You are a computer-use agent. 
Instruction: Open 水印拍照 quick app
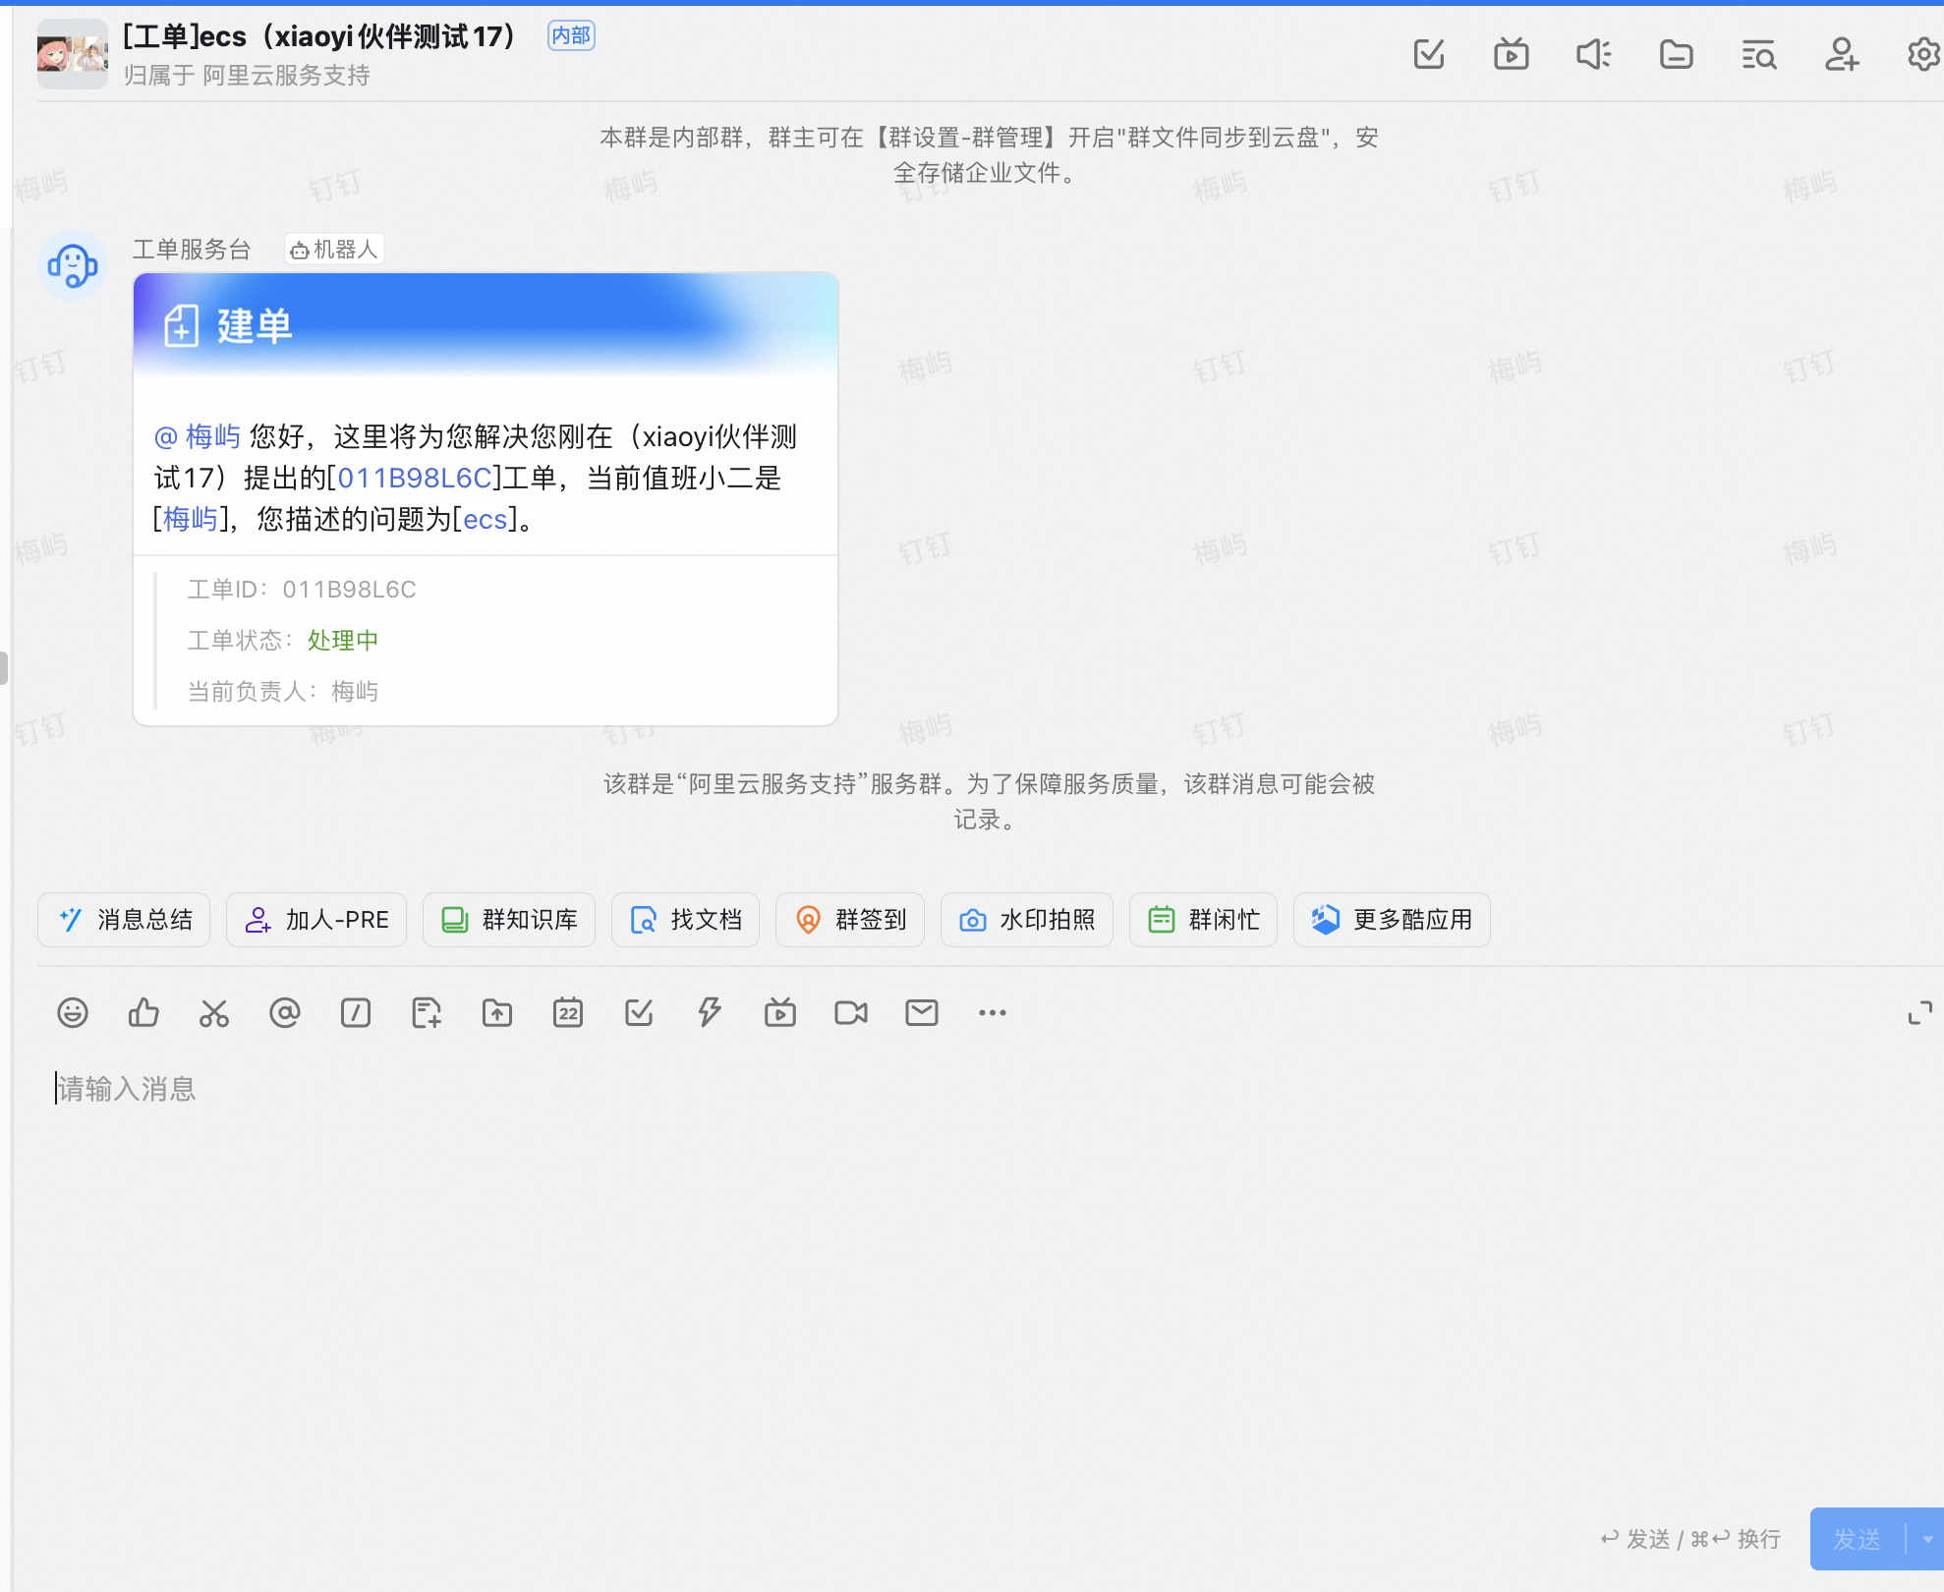pyautogui.click(x=1027, y=920)
